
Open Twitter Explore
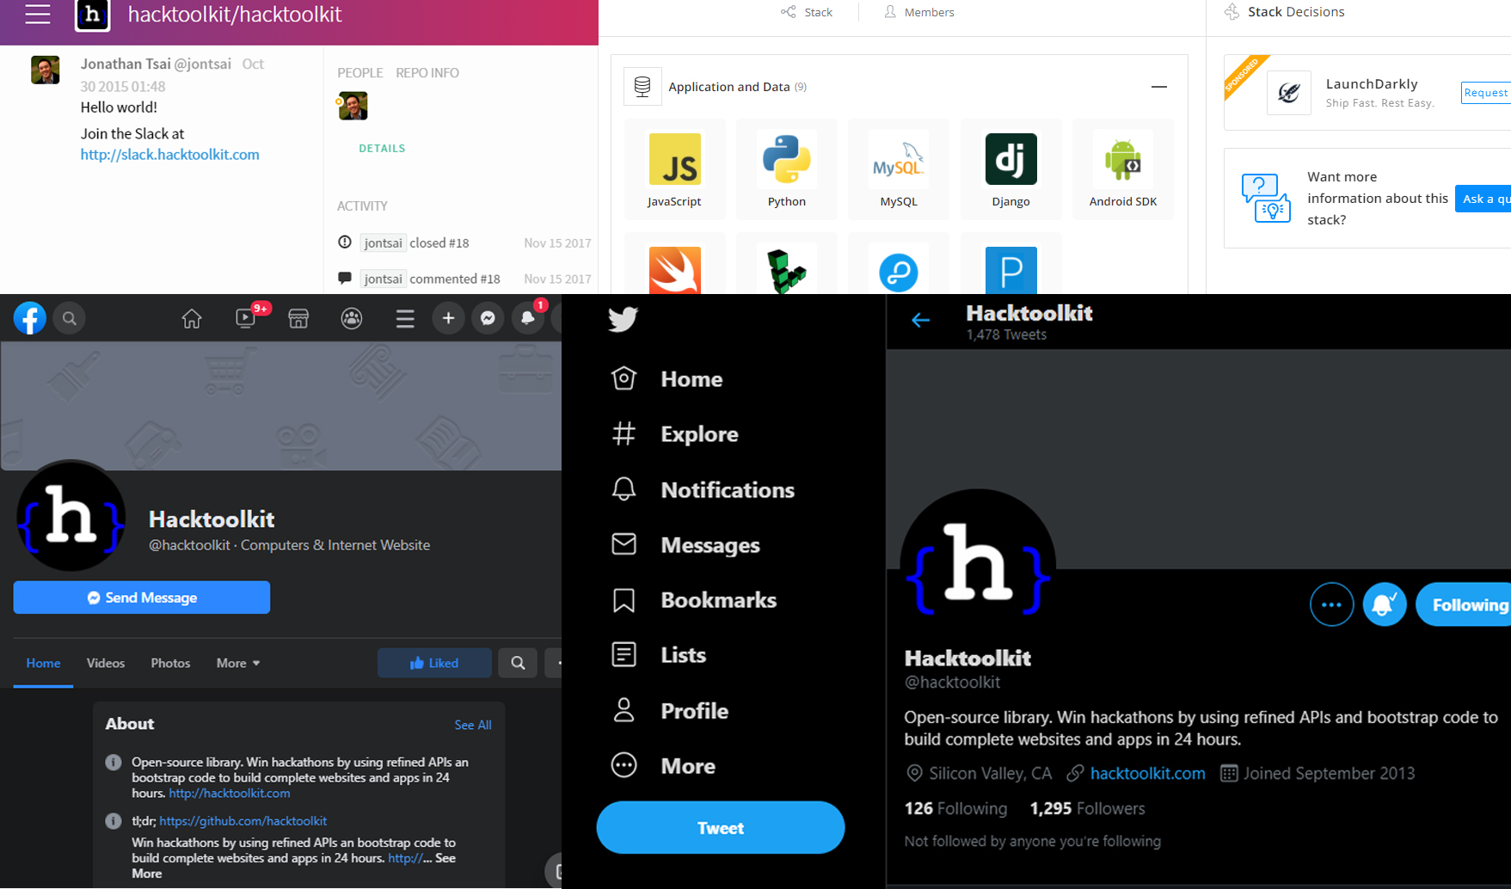tap(675, 434)
